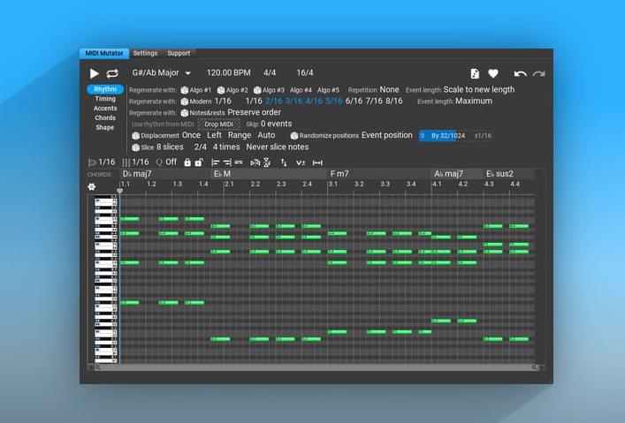Click the Drop MIDI button
Image resolution: width=625 pixels, height=423 pixels.
[x=218, y=125]
